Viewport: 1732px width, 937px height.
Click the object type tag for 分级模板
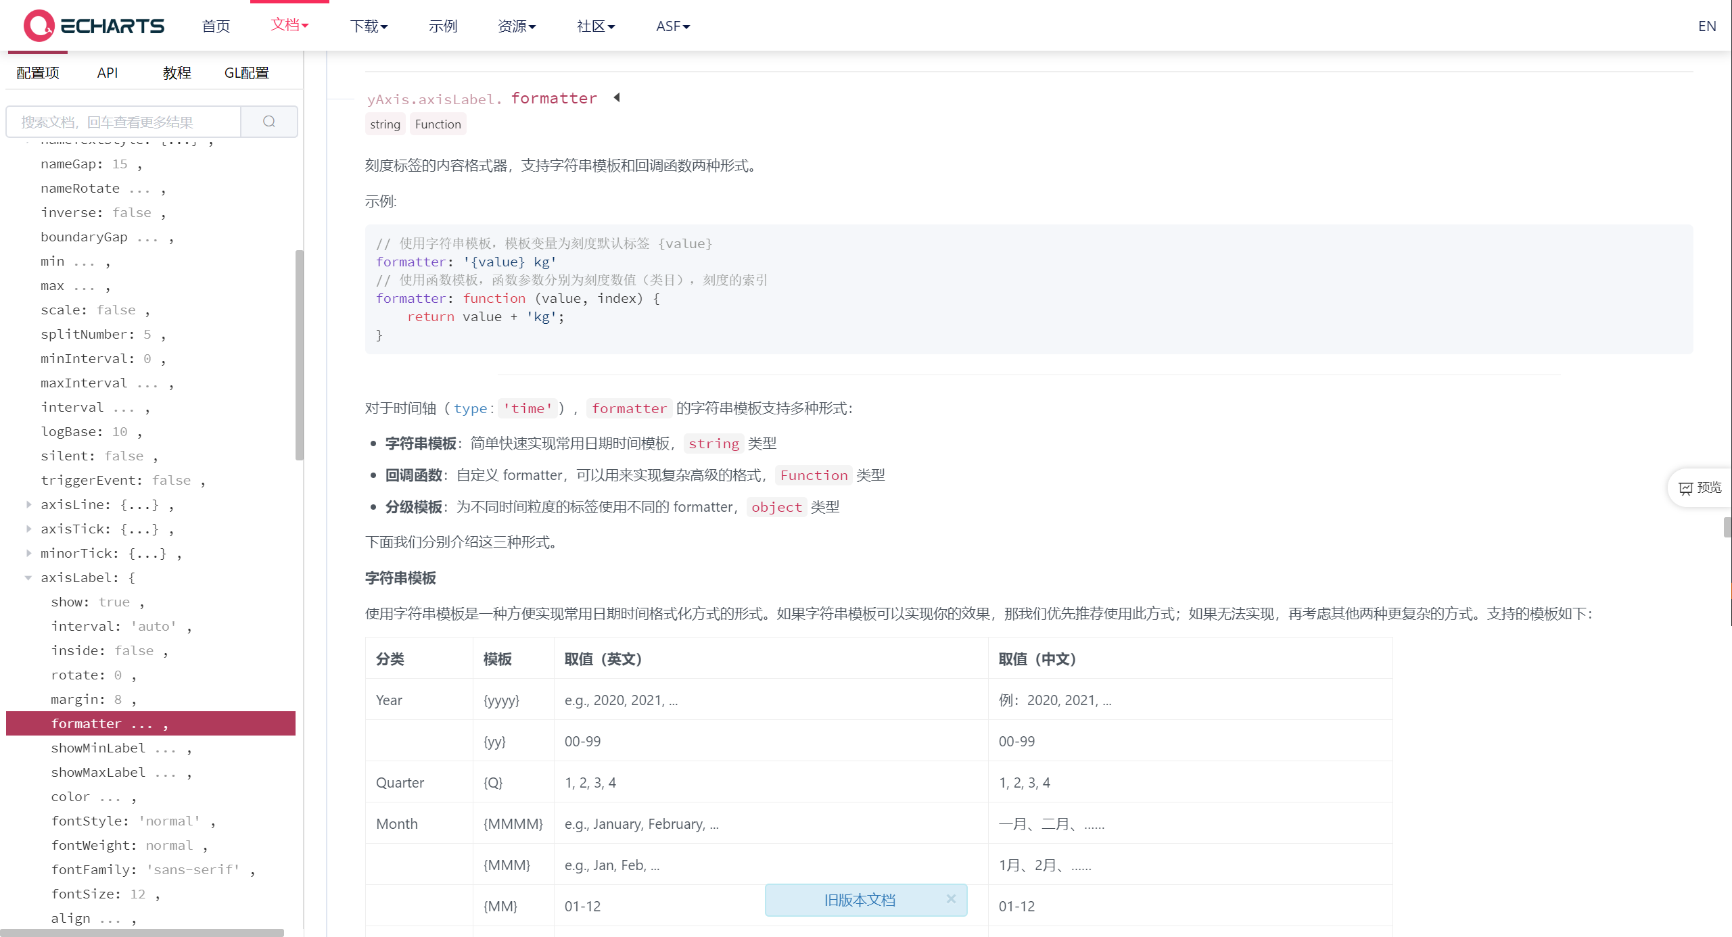(x=776, y=506)
